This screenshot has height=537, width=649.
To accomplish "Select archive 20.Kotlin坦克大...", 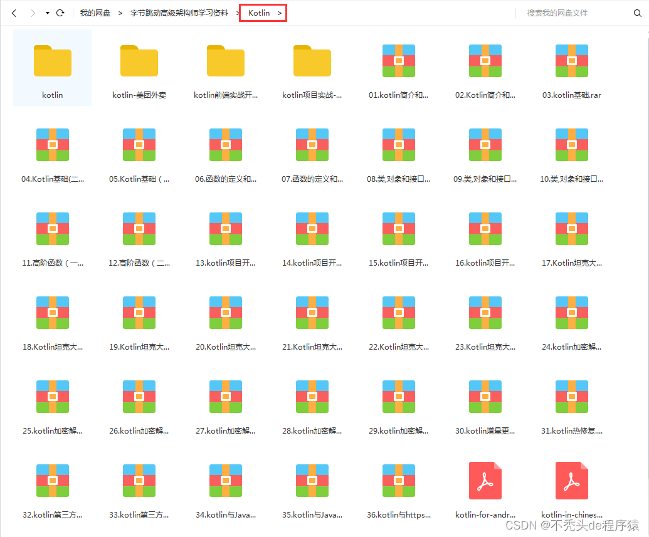I will (x=226, y=313).
